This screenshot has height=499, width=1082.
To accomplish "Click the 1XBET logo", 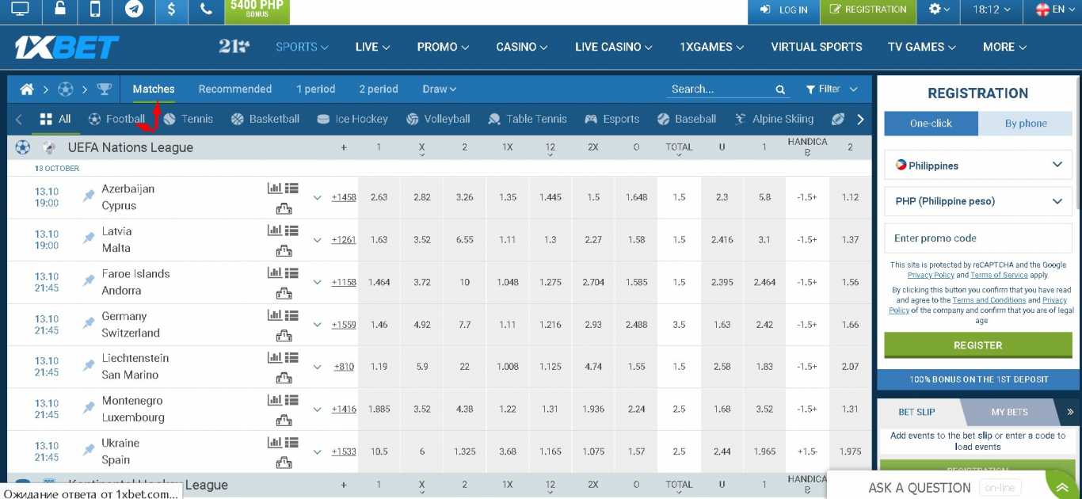I will (67, 48).
